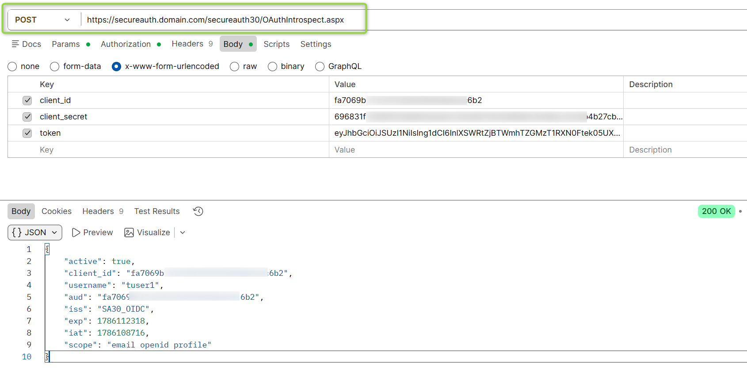747x374 pixels.
Task: Switch to the Params request tab
Action: (x=71, y=44)
